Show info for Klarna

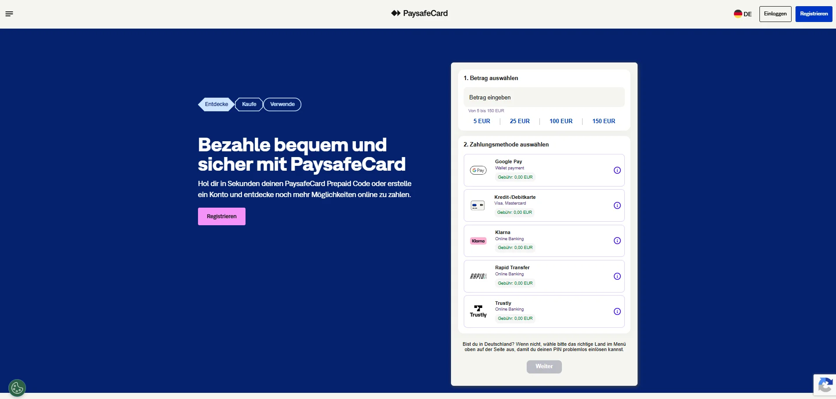click(x=617, y=241)
